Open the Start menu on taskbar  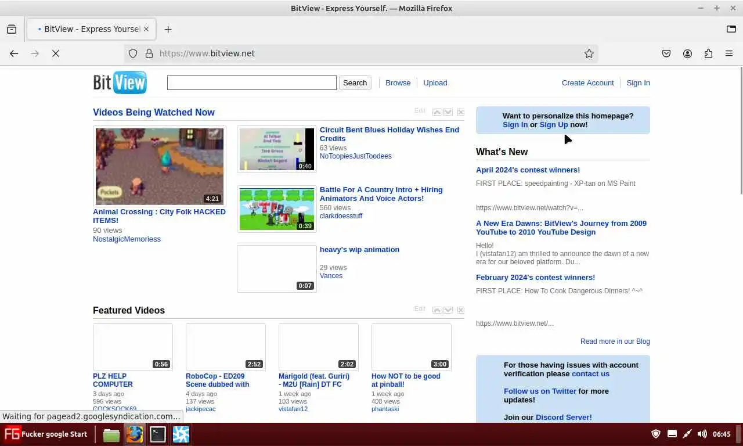(x=46, y=434)
